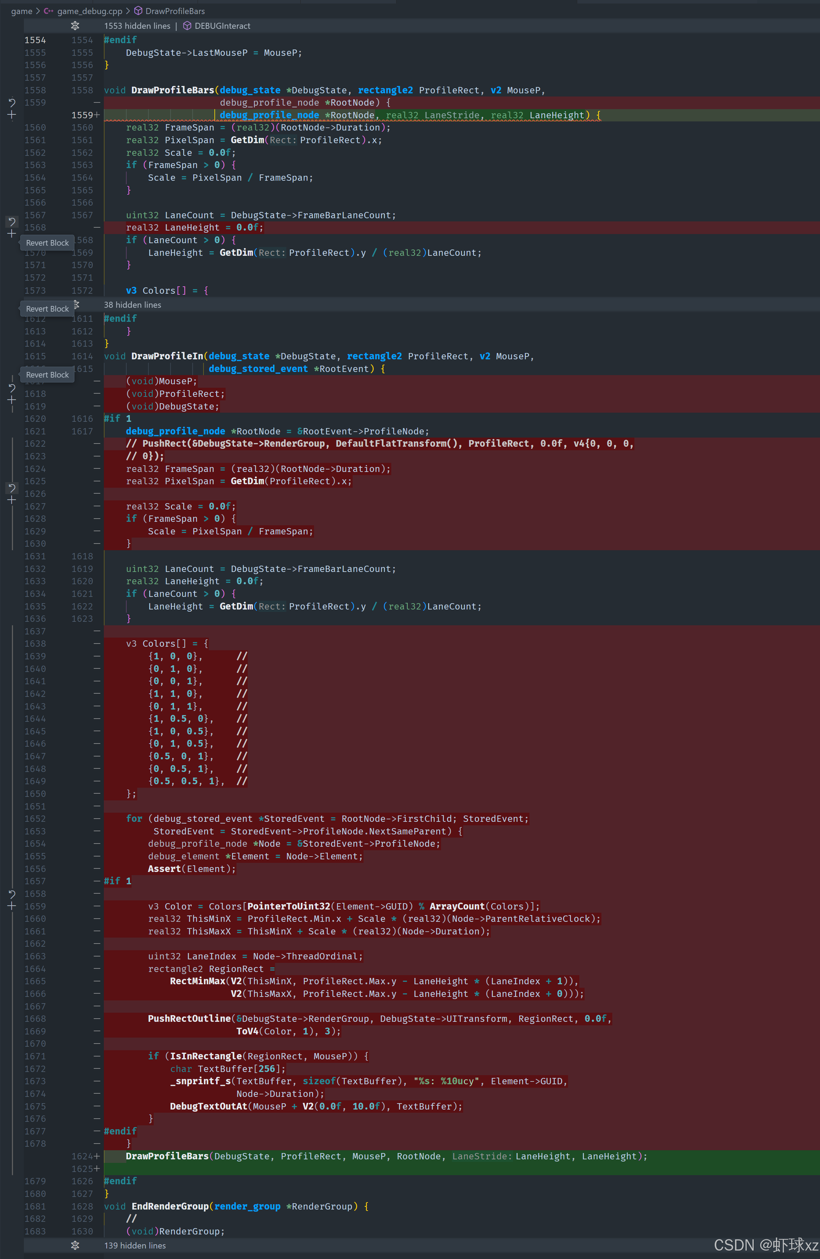Click plus icon below line 1568 revert arrow
This screenshot has width=820, height=1259.
coord(12,233)
